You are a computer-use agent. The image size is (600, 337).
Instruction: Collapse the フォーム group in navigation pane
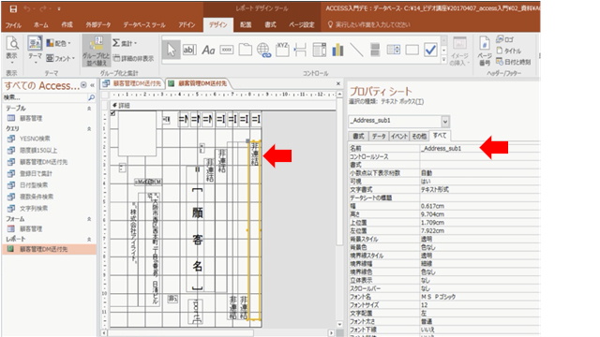(89, 219)
